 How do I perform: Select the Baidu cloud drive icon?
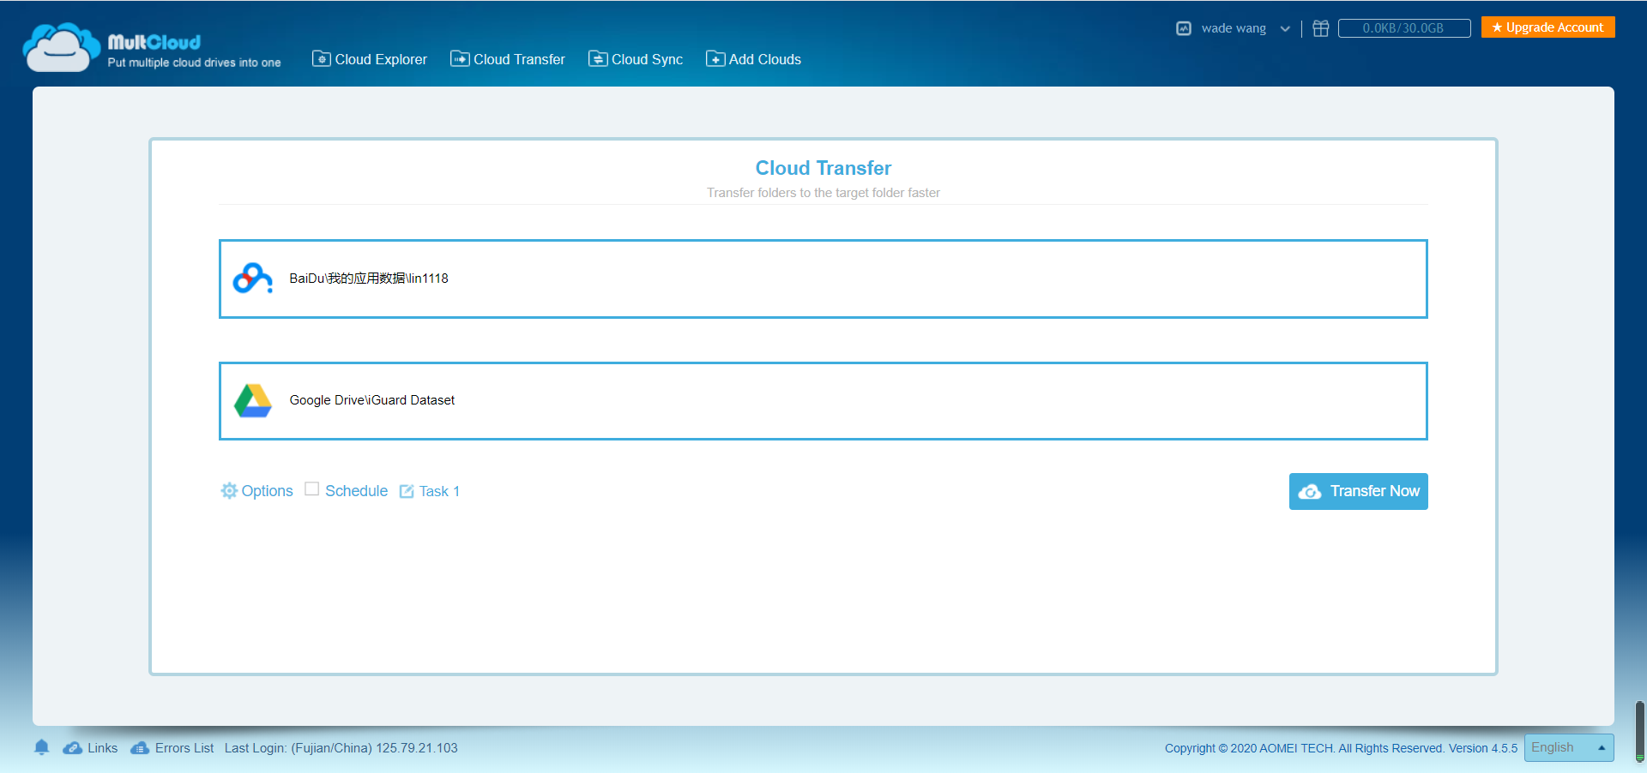(x=252, y=278)
